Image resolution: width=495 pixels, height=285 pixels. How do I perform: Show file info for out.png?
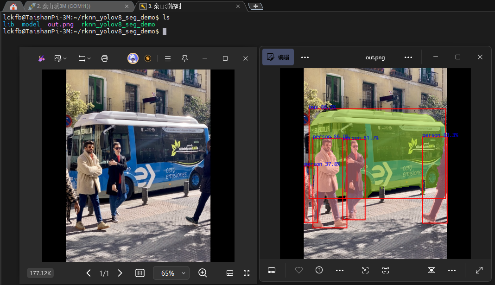(319, 270)
